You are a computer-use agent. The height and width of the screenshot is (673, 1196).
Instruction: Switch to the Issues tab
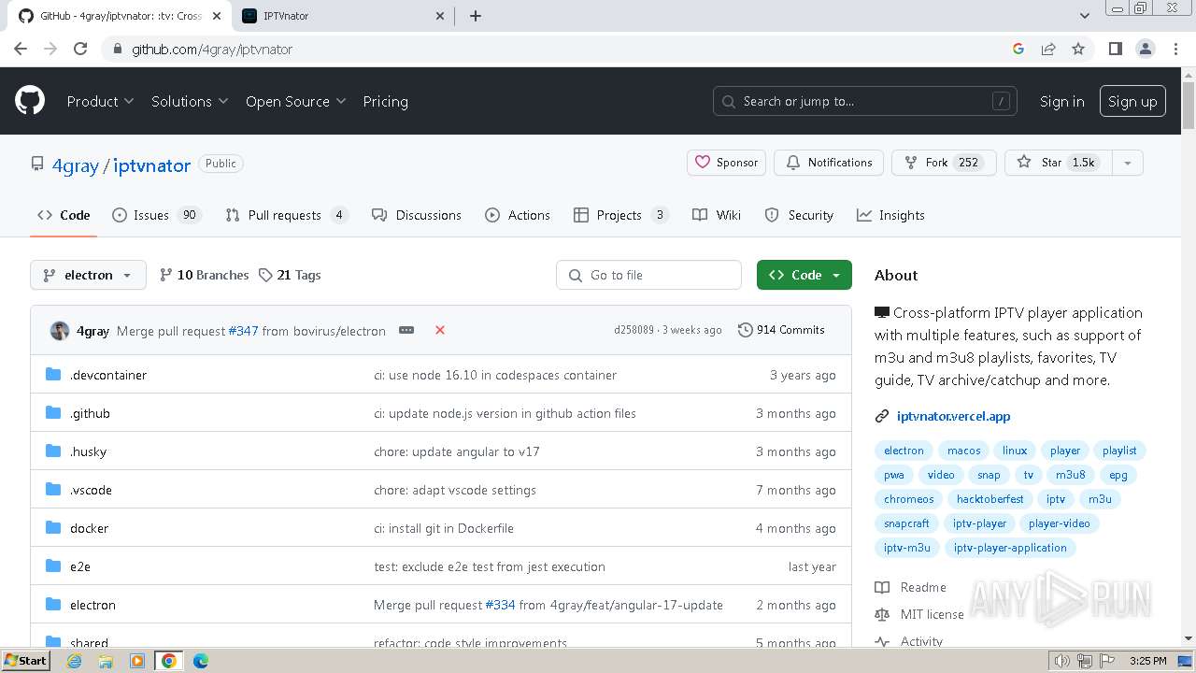[156, 215]
